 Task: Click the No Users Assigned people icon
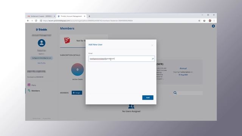tap(131, 107)
